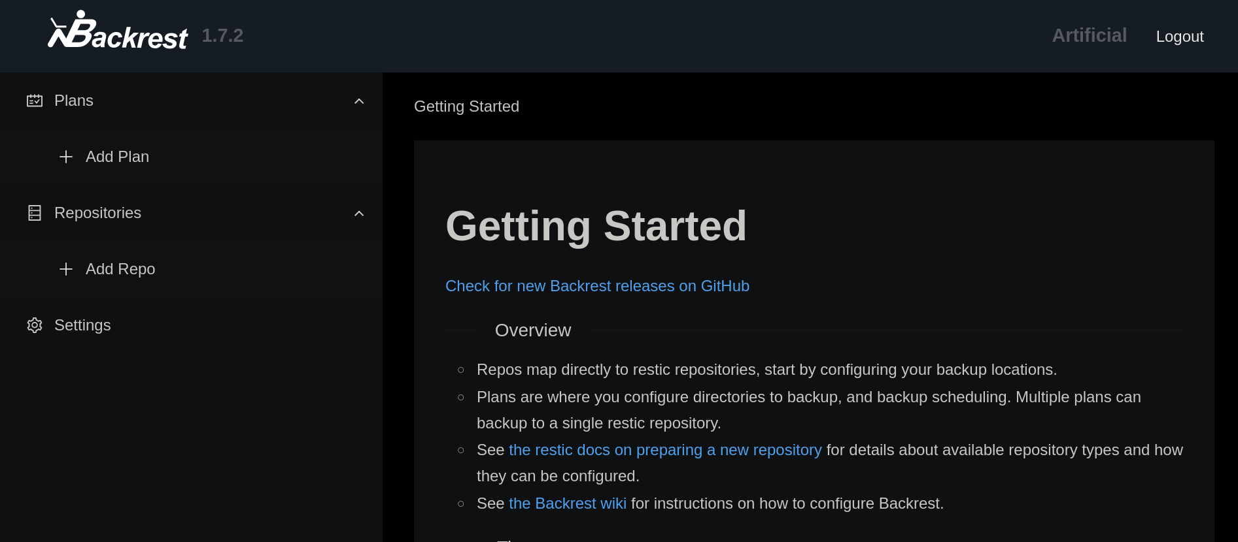Click the Repositories database icon
This screenshot has width=1238, height=542.
(35, 213)
